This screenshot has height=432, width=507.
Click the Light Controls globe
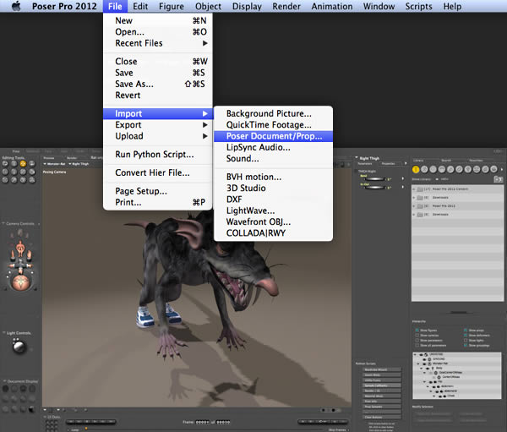(x=19, y=347)
